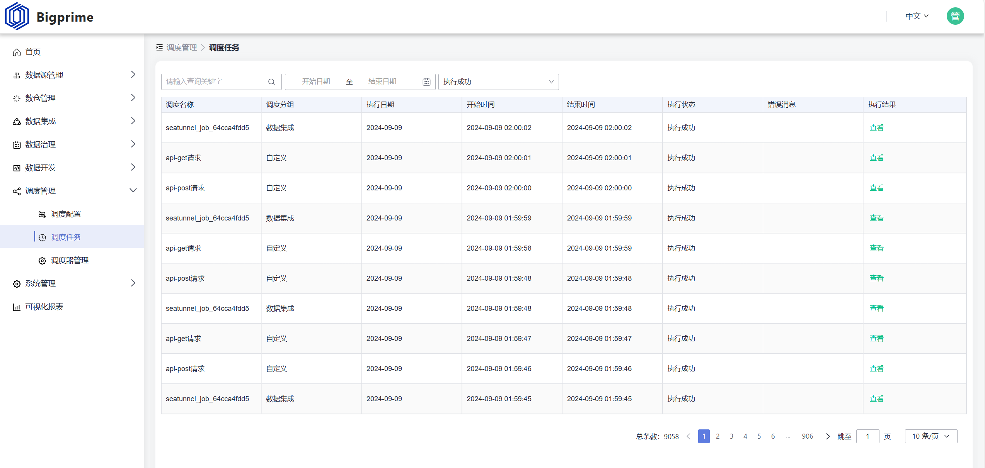Click the home icon beside 首页

pyautogui.click(x=17, y=52)
